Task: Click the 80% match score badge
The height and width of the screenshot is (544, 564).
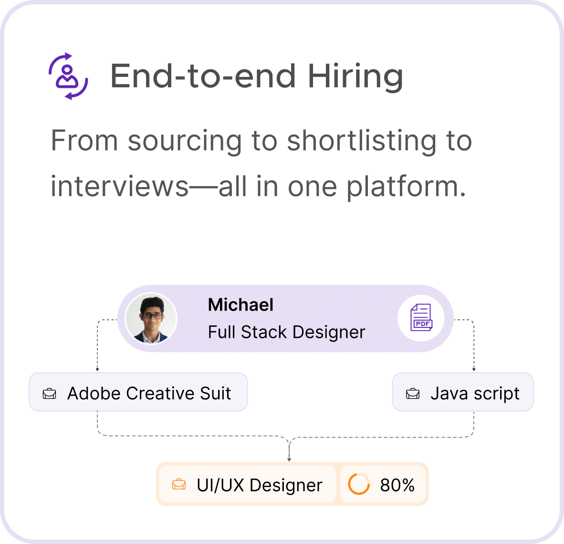Action: 383,484
